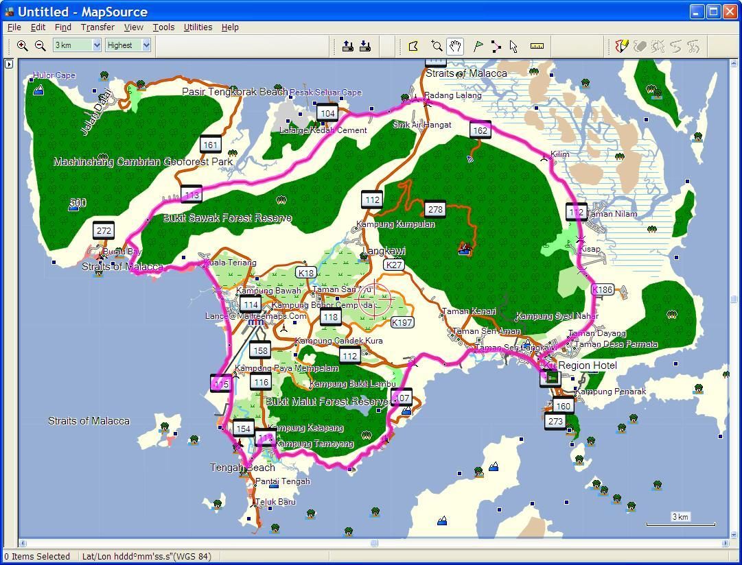The width and height of the screenshot is (742, 565).
Task: Click the K197 road marker
Action: pos(402,322)
